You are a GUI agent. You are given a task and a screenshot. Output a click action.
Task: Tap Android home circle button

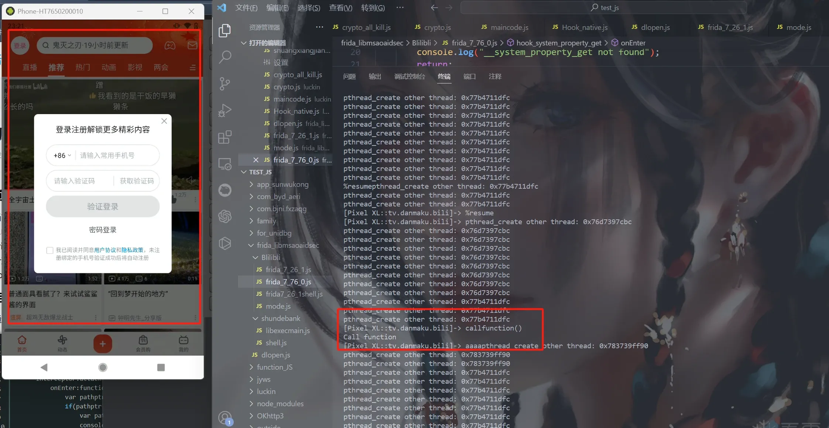tap(103, 367)
